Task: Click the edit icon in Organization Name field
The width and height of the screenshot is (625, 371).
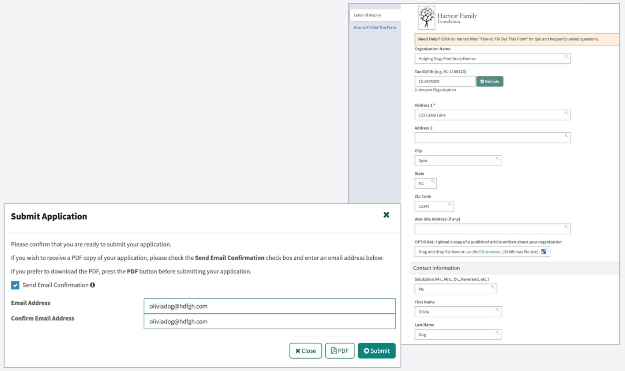Action: point(566,57)
